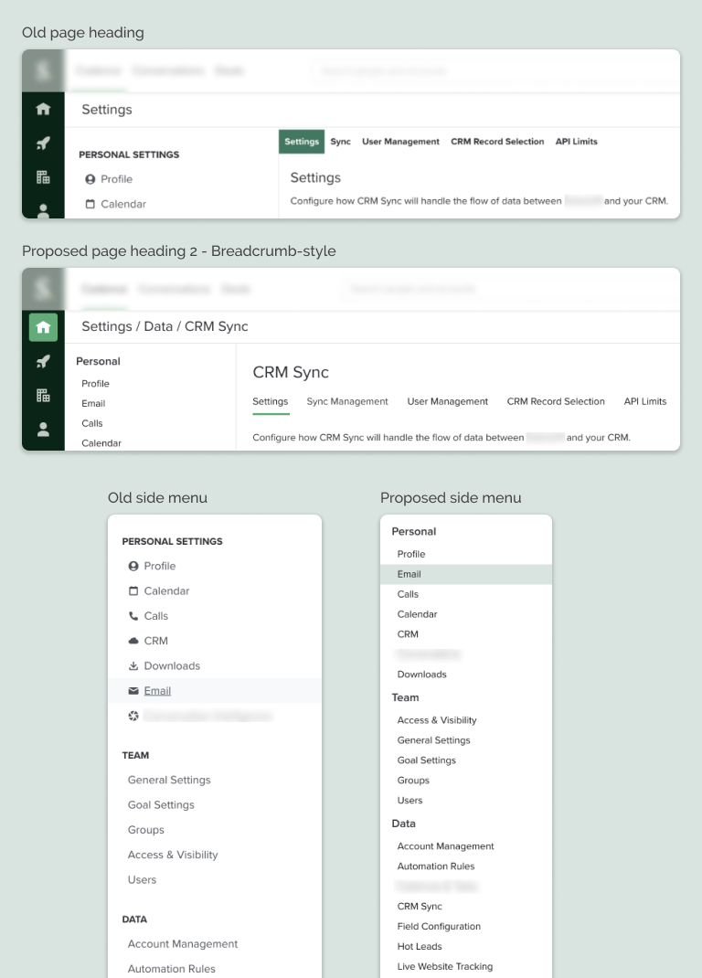Viewport: 702px width, 978px height.
Task: Click Calendar icon in old side menu
Action: tap(133, 590)
